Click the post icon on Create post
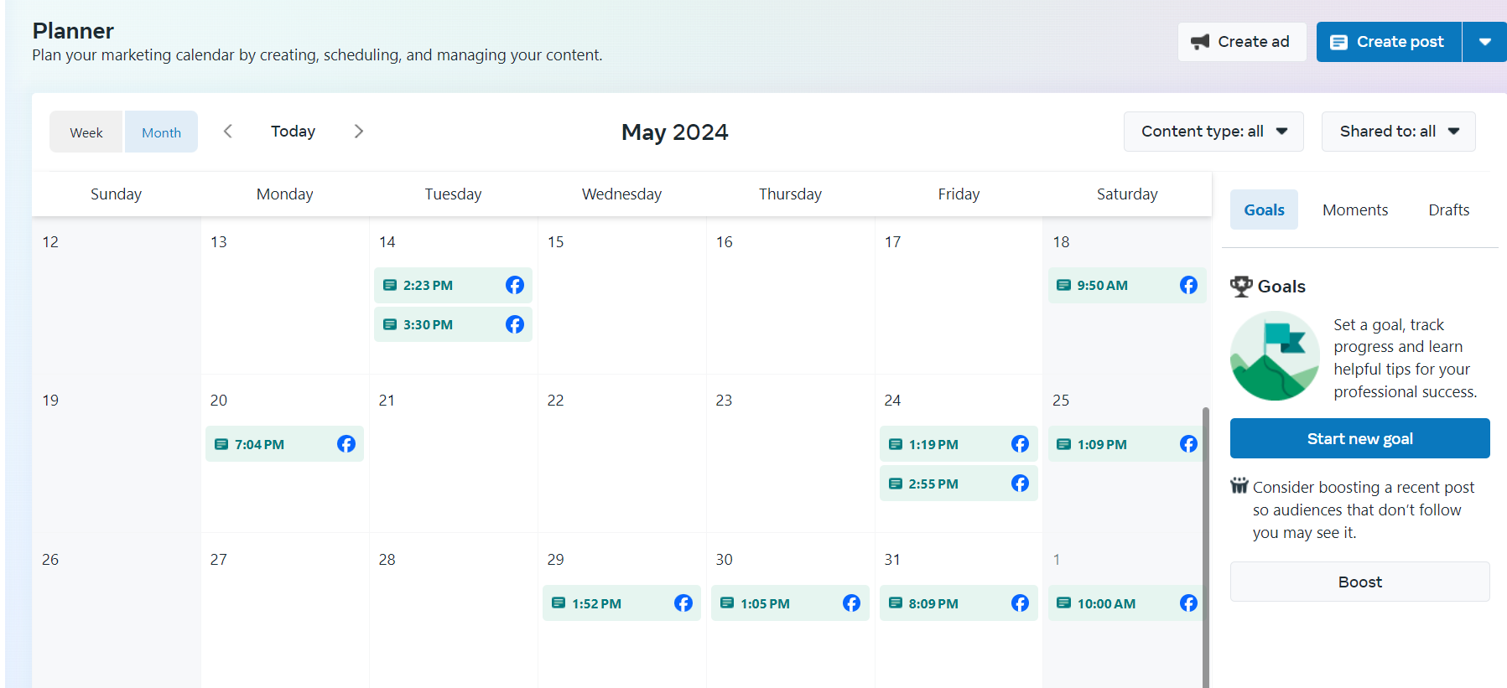Screen dimensions: 1507x688 [x=1339, y=42]
